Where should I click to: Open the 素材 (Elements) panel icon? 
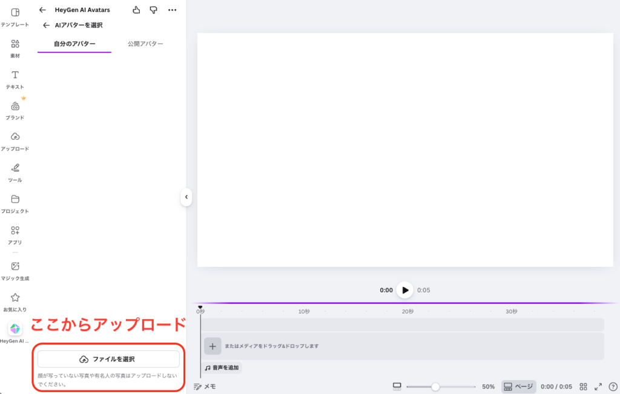(x=15, y=44)
